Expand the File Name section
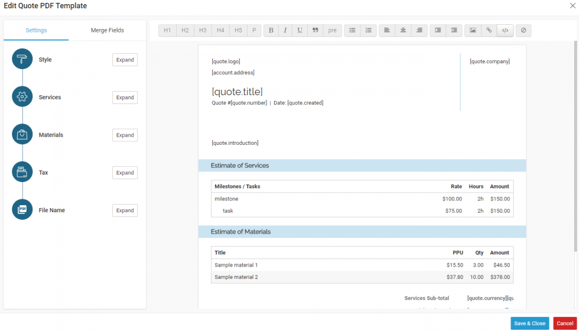This screenshot has width=579, height=331. pos(125,210)
